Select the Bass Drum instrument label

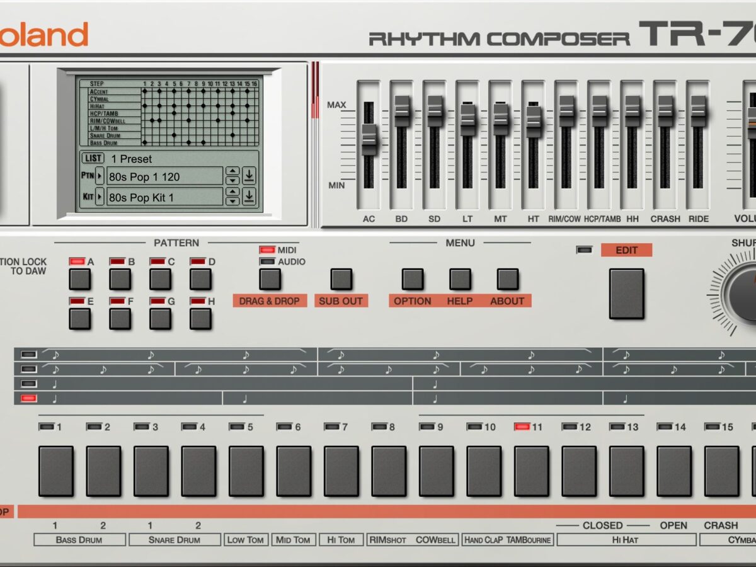pyautogui.click(x=79, y=539)
